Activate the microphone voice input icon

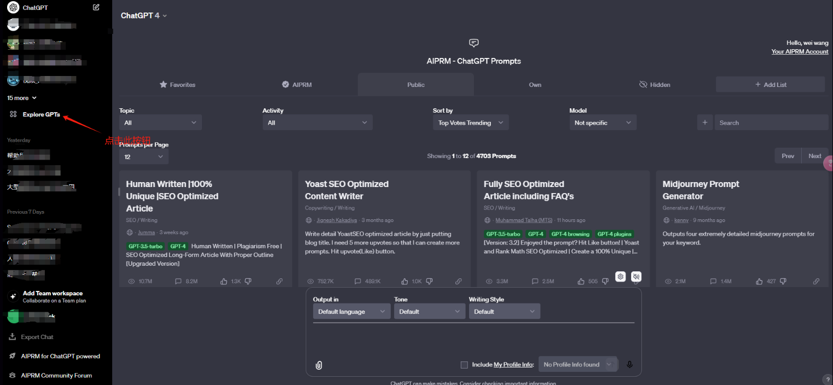click(x=629, y=365)
